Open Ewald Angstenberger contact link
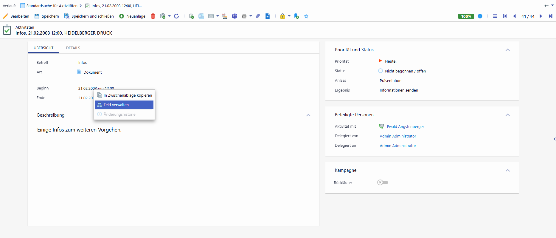 tap(405, 126)
